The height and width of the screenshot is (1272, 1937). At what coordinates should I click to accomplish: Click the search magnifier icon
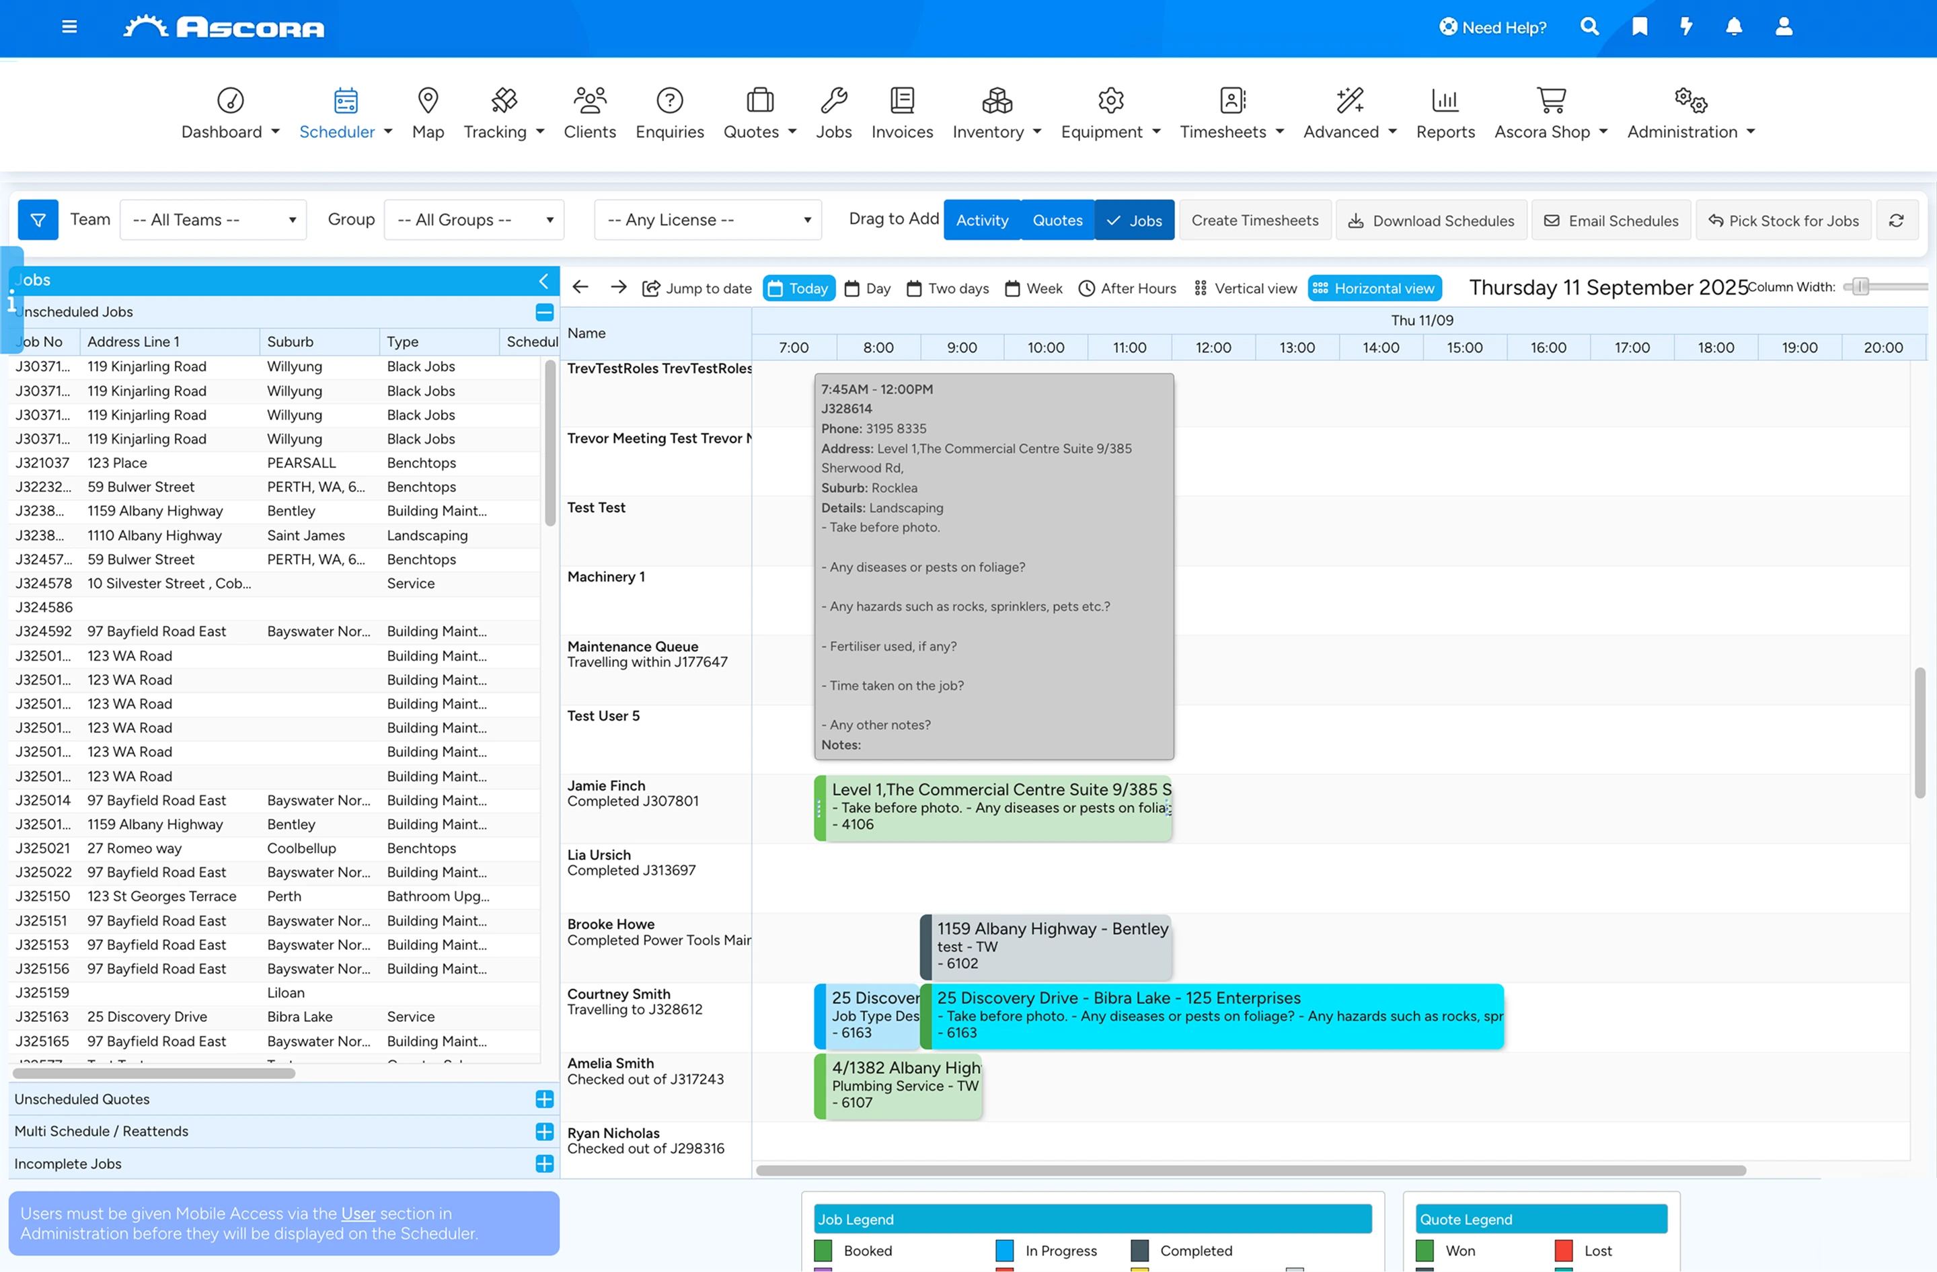[x=1589, y=27]
